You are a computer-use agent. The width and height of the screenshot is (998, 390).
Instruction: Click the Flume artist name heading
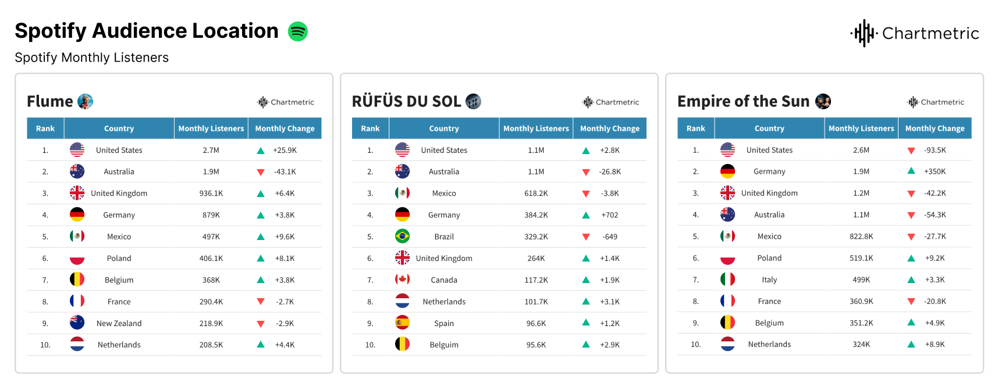(x=50, y=102)
